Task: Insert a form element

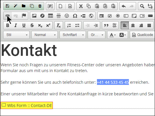Action: (x=102, y=16)
